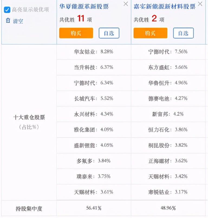Select the 华友钴业 holding entry
Viewport: 208px width, 218px height.
92,52
